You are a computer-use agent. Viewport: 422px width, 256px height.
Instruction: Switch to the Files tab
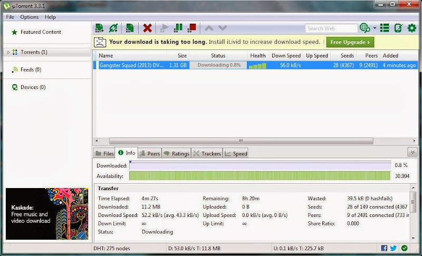tap(104, 153)
